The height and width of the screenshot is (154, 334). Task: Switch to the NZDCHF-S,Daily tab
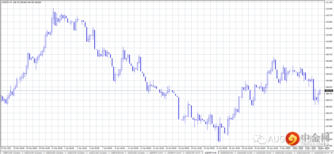coord(33,153)
